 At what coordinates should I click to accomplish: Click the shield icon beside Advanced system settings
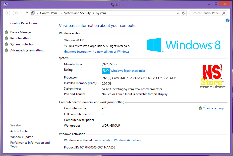(7, 50)
